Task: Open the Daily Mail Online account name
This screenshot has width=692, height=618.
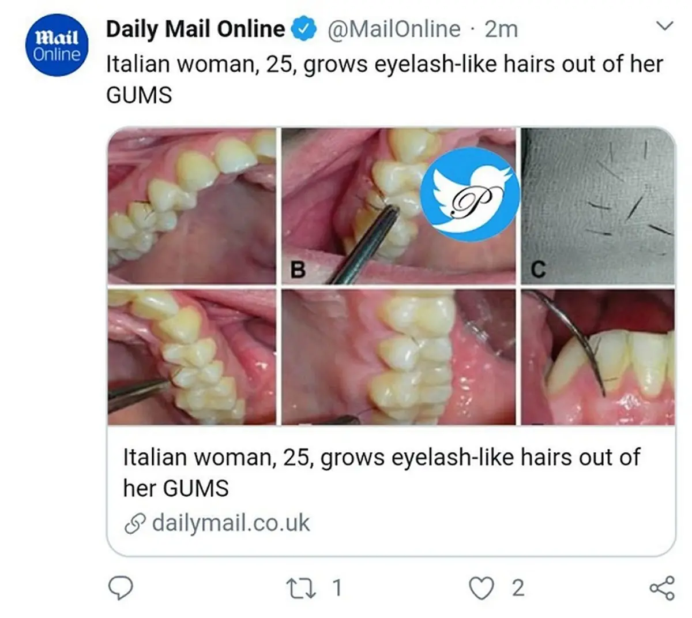Action: pyautogui.click(x=195, y=29)
